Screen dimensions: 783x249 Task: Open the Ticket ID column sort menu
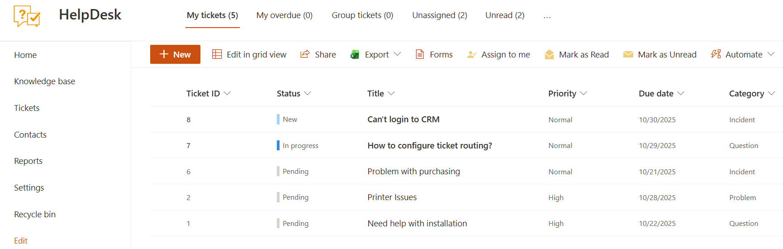click(227, 93)
